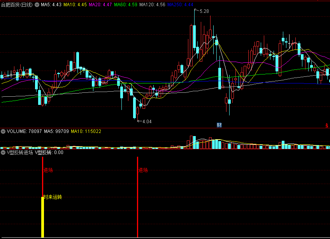This screenshot has width=330, height=239.
Task: Click the V型反转: 0.00 value
Action: coord(49,152)
